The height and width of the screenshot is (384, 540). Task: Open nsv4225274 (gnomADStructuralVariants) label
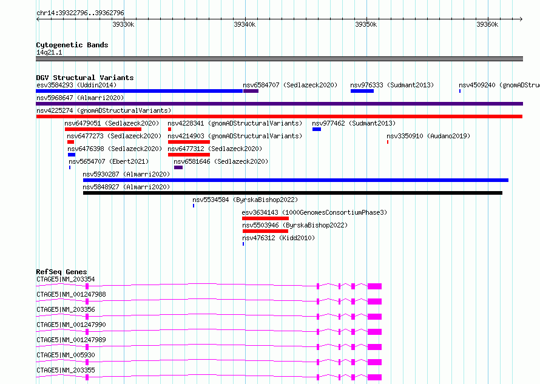104,110
